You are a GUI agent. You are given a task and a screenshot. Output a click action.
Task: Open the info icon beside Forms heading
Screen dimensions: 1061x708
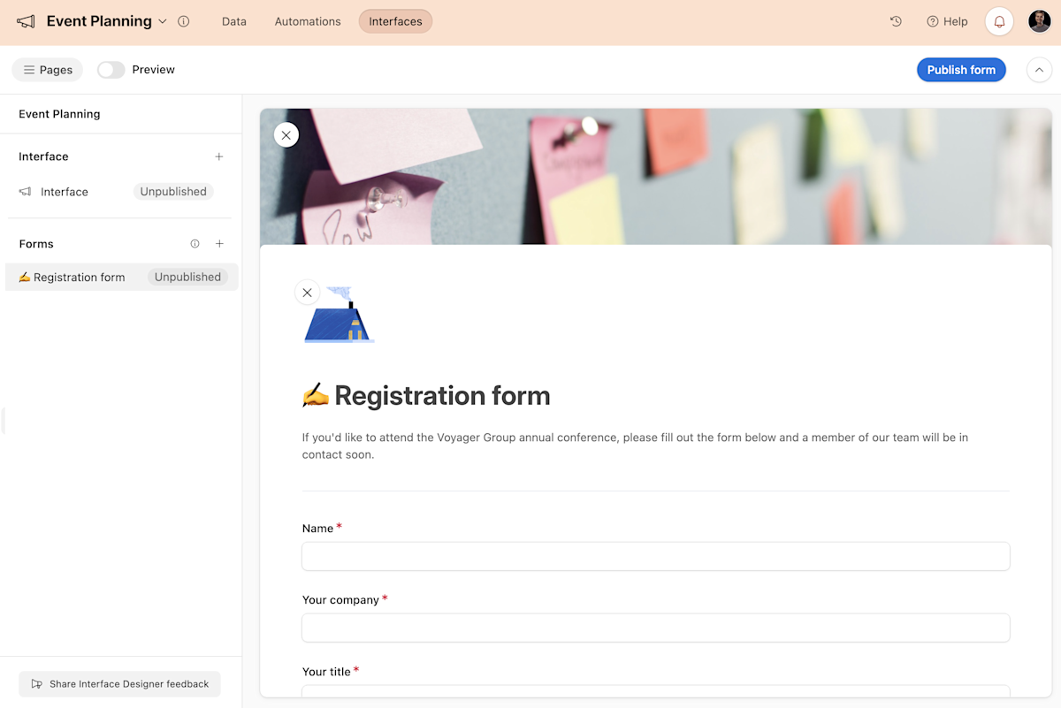coord(195,243)
